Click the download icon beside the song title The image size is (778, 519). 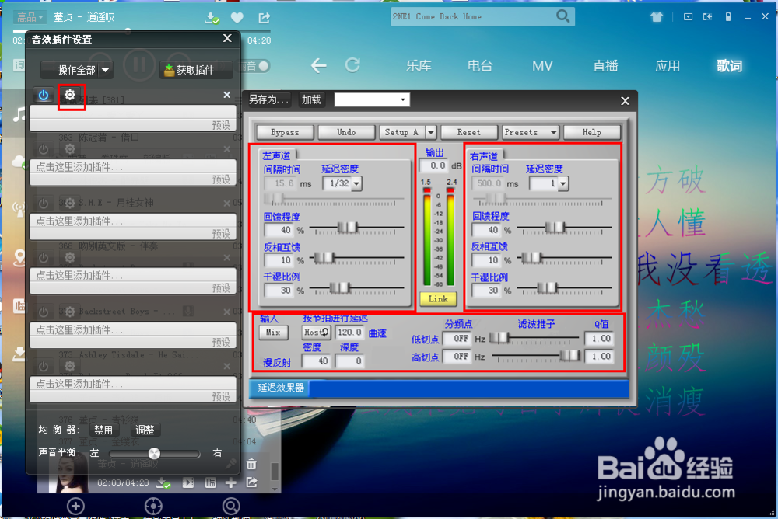tap(212, 19)
